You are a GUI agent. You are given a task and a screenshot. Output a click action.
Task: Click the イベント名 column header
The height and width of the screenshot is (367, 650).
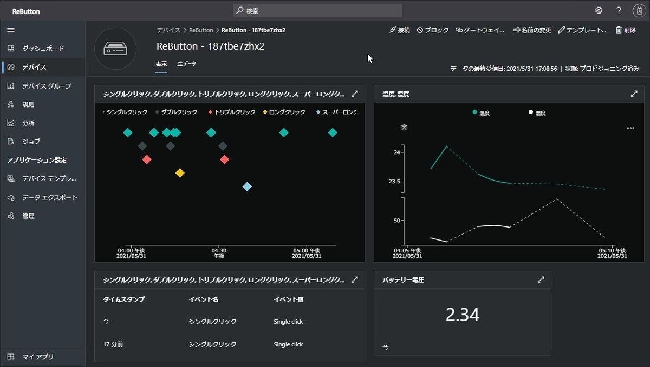click(203, 299)
